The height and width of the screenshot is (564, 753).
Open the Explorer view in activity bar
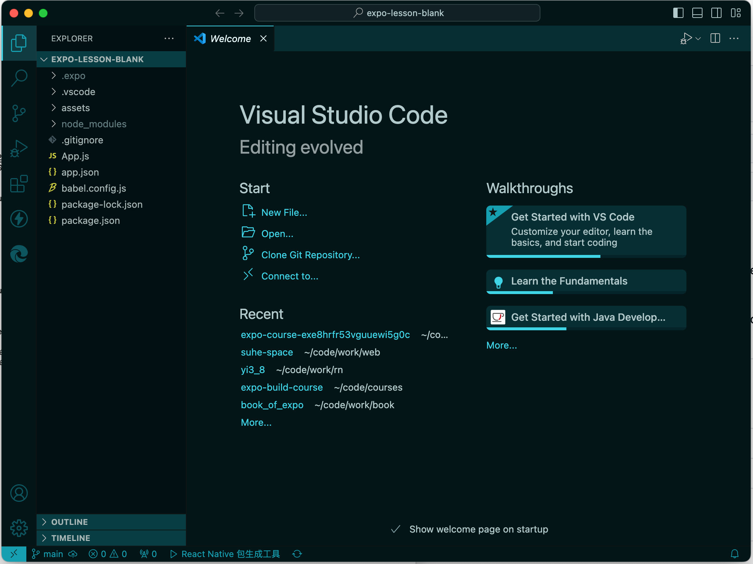[19, 43]
